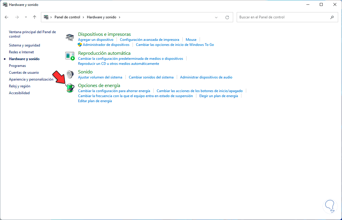Click the shield icon beside Administrador de dispositivos

(x=80, y=45)
